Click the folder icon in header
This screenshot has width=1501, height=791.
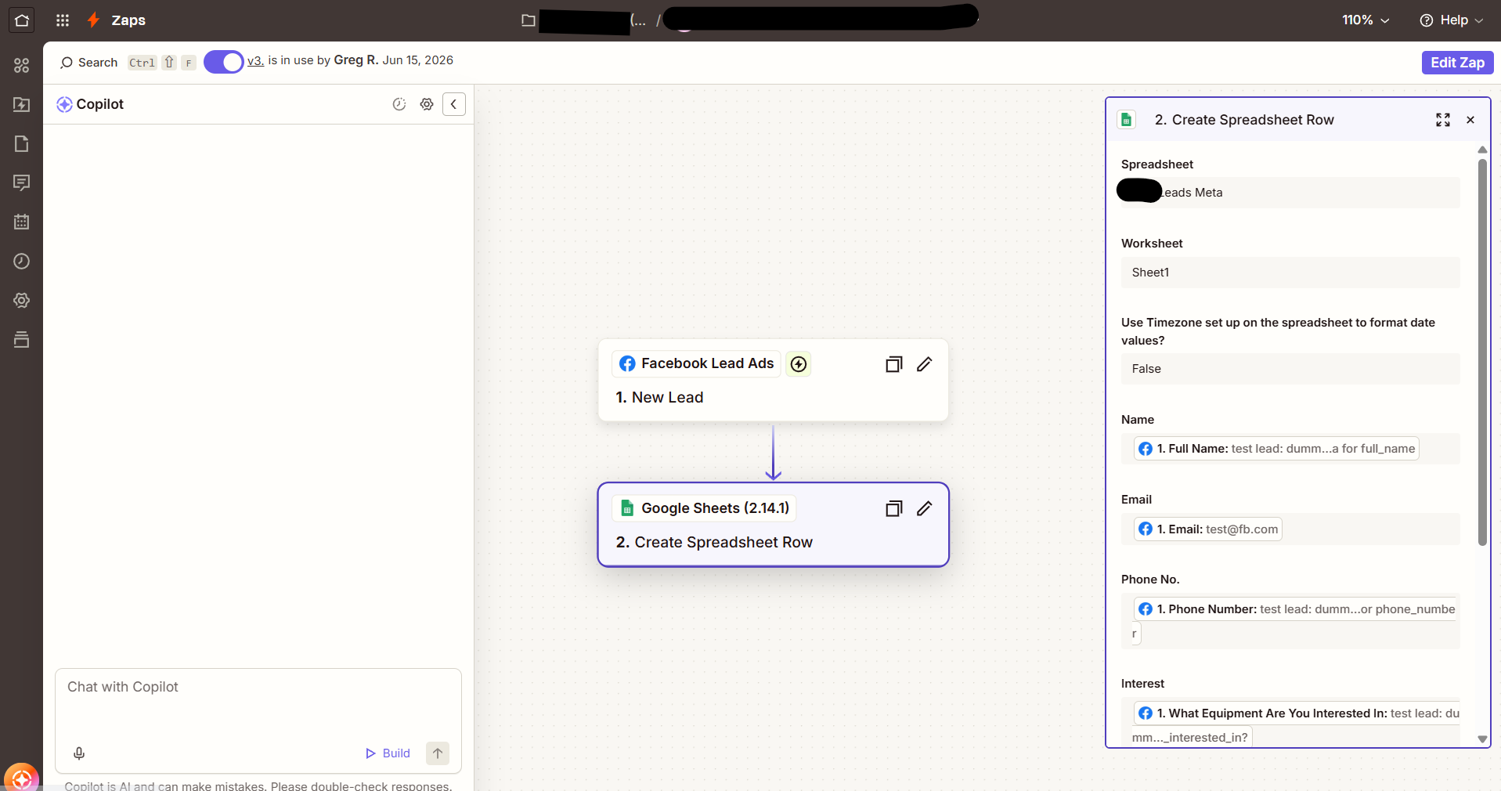(529, 20)
